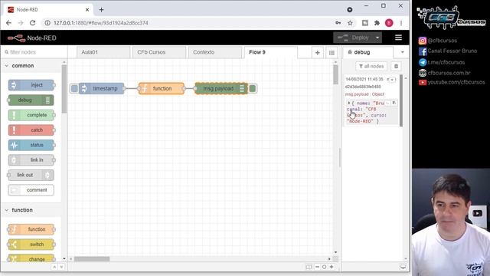Screen dimensions: 490x276
Task: Open the password key icon
Action: point(338,23)
